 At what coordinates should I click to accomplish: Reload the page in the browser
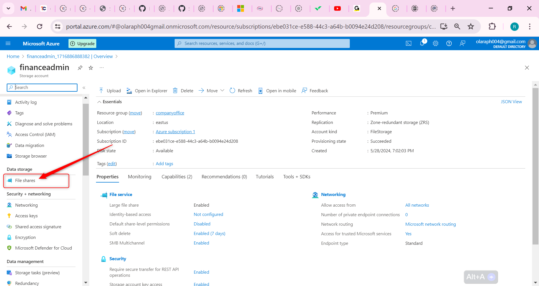[40, 26]
